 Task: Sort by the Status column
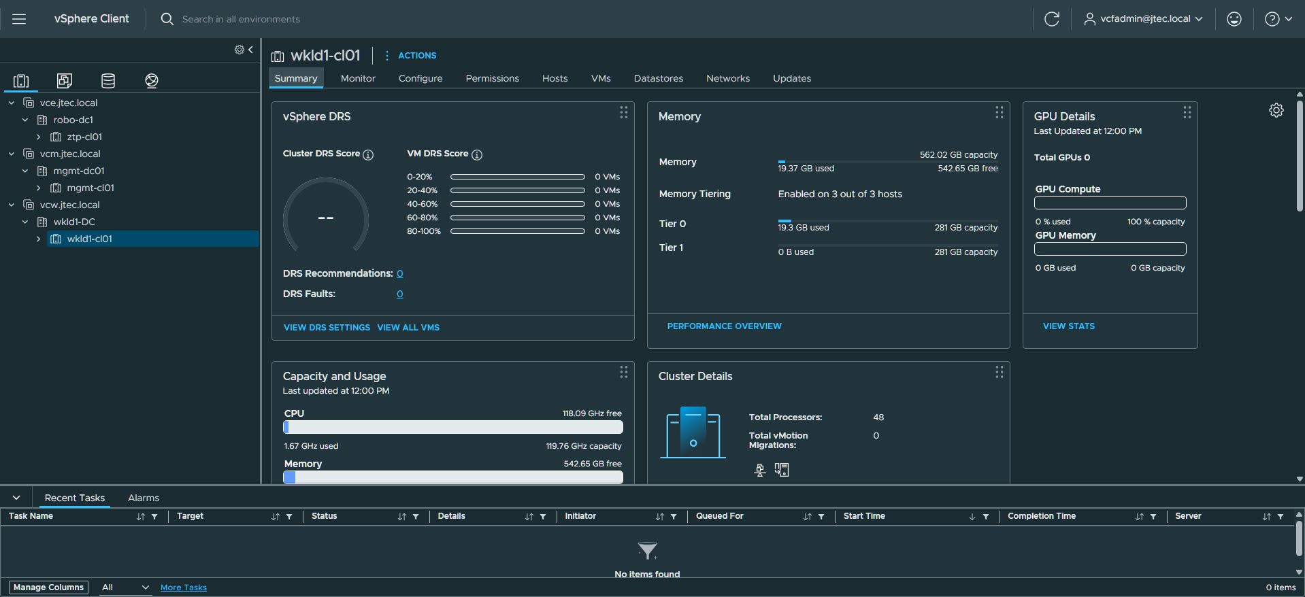point(402,517)
